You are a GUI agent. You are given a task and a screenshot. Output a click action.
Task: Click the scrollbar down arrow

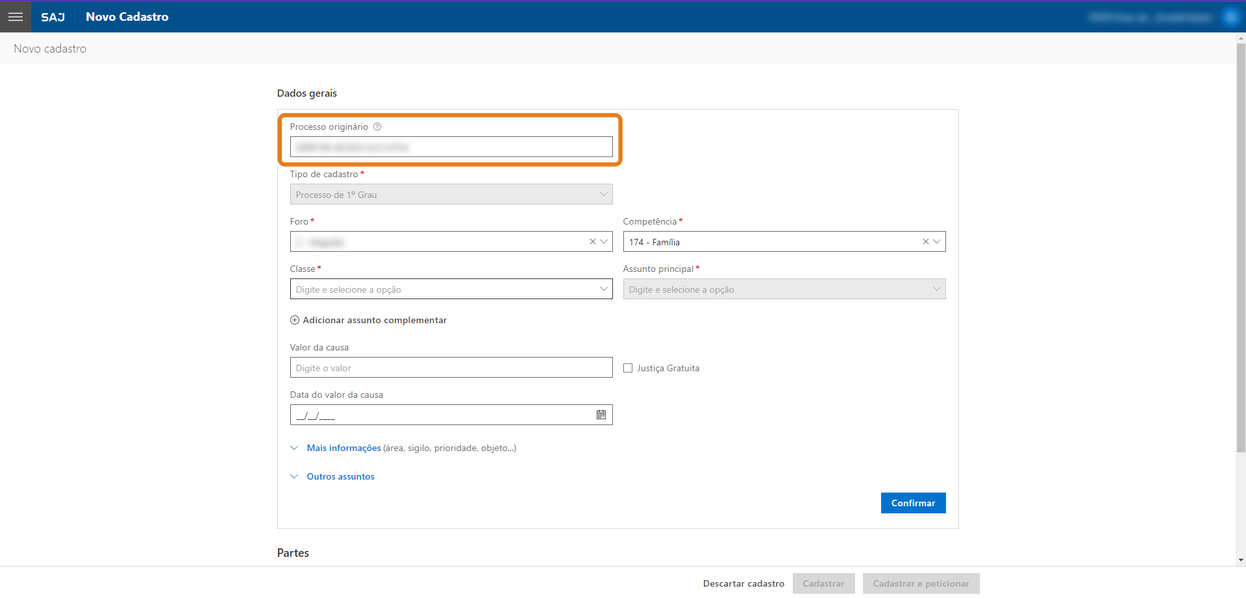[x=1241, y=560]
